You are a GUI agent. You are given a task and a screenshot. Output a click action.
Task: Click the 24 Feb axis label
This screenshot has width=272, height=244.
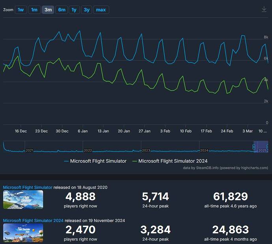tap(227, 131)
